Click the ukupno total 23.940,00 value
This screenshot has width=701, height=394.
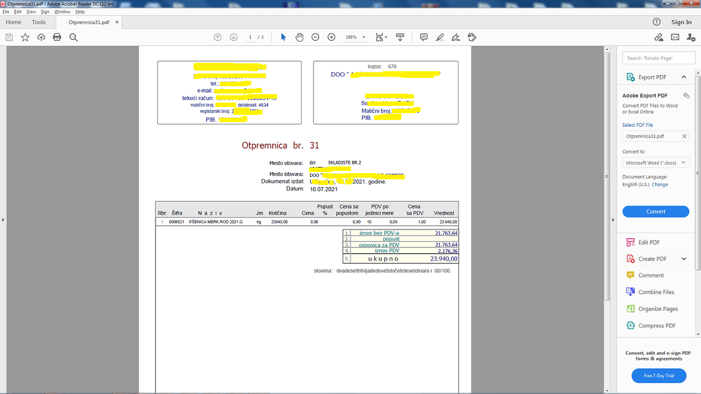click(x=444, y=259)
